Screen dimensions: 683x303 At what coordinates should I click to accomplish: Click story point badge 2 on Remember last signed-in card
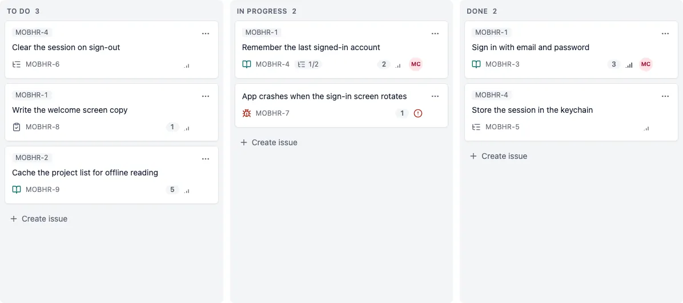pos(384,64)
